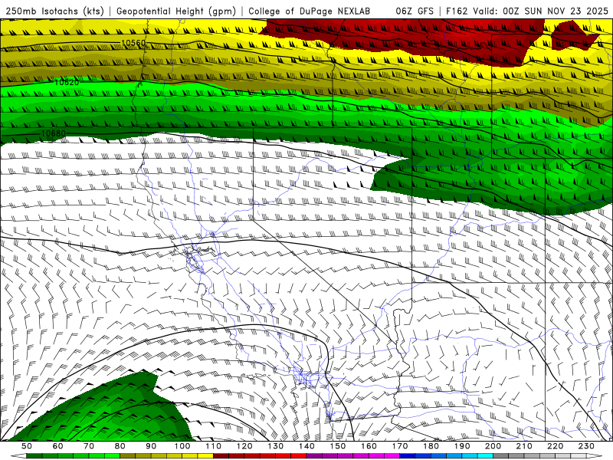The width and height of the screenshot is (613, 460).
Task: Click the 190 value on the color scale
Action: 462,446
